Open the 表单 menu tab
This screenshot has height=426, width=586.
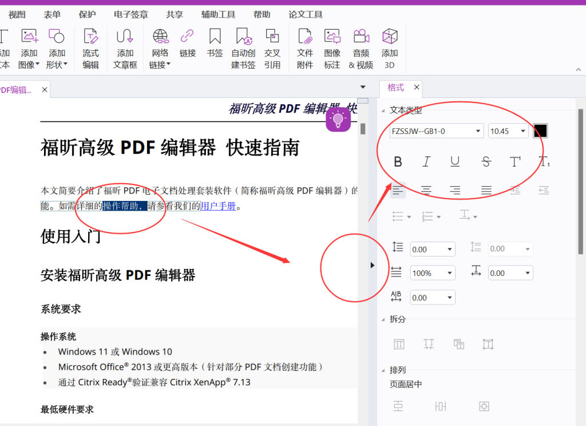[x=52, y=14]
